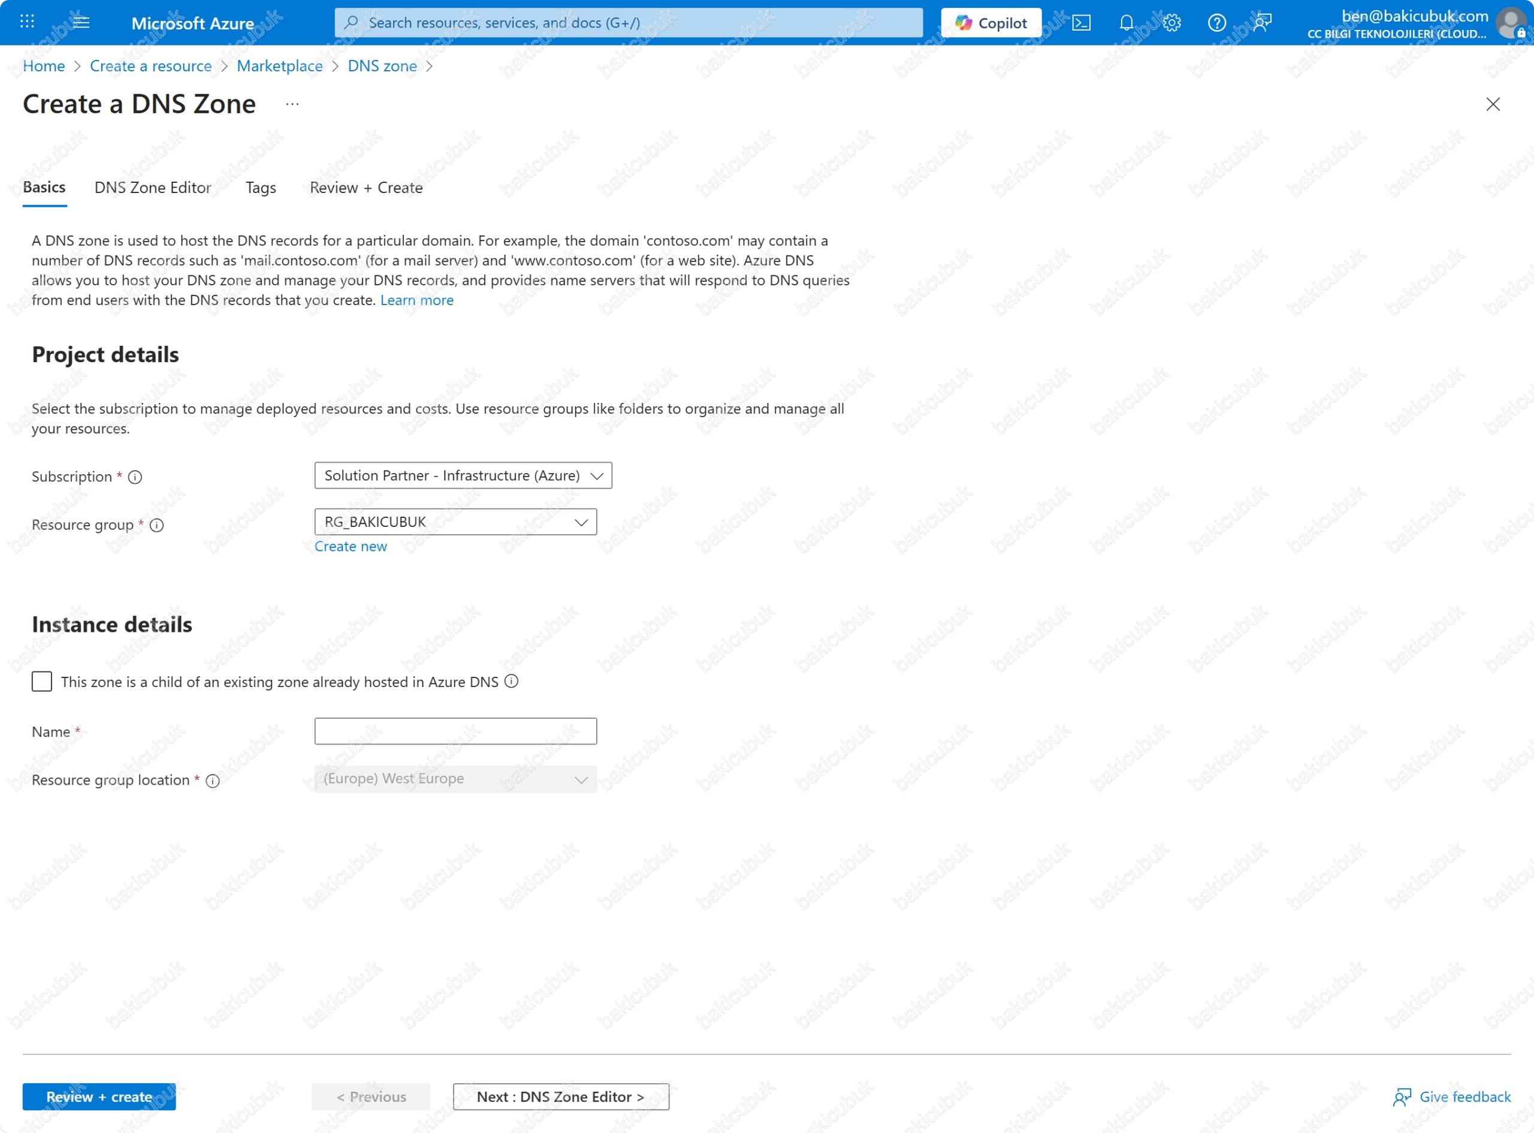Open the Cloud Shell icon
1534x1133 pixels.
point(1081,23)
